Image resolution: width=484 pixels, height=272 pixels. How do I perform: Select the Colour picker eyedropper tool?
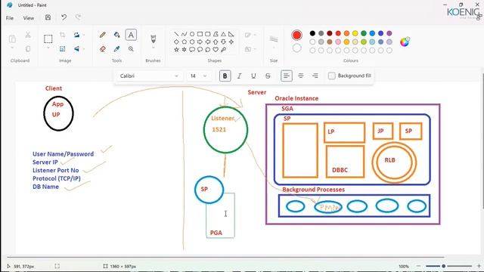click(x=116, y=48)
